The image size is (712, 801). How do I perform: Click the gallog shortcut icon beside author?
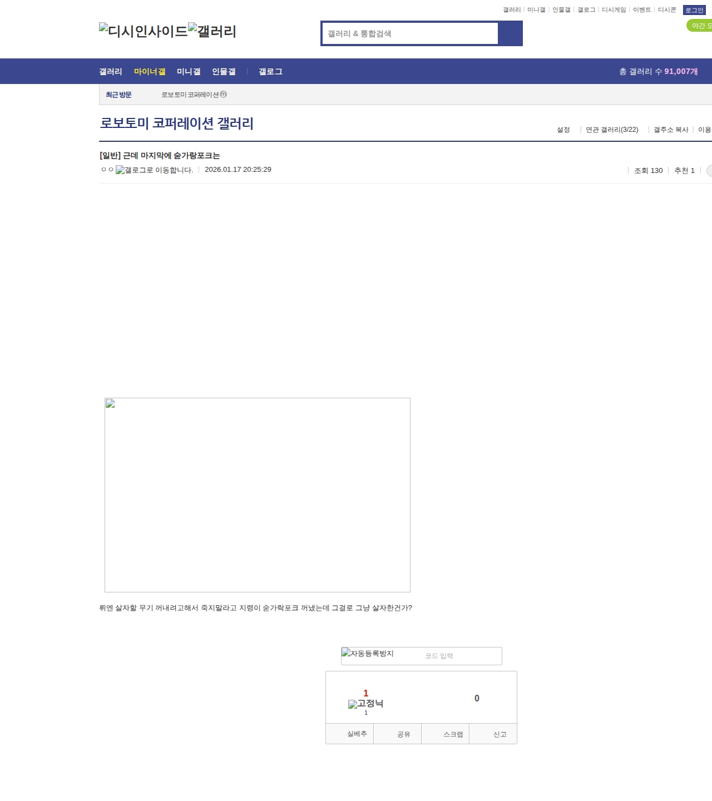coord(154,170)
